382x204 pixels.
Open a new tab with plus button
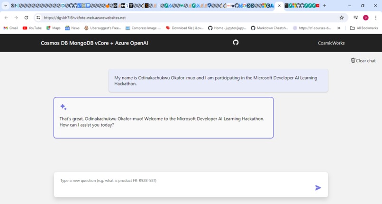(325, 5)
